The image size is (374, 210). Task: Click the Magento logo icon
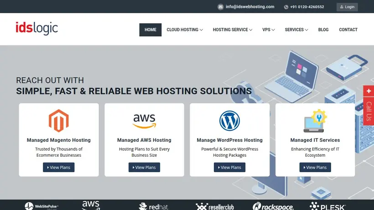point(59,121)
